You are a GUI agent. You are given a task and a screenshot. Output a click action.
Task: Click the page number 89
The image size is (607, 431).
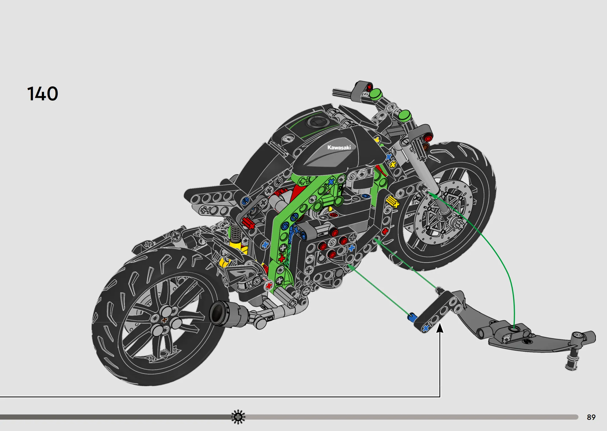coord(591,417)
